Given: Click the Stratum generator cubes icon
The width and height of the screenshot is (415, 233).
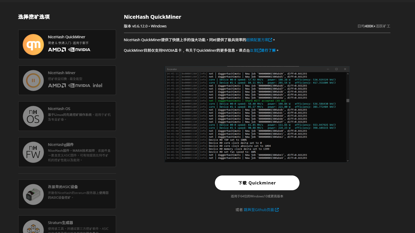Looking at the screenshot, I should tap(33, 227).
